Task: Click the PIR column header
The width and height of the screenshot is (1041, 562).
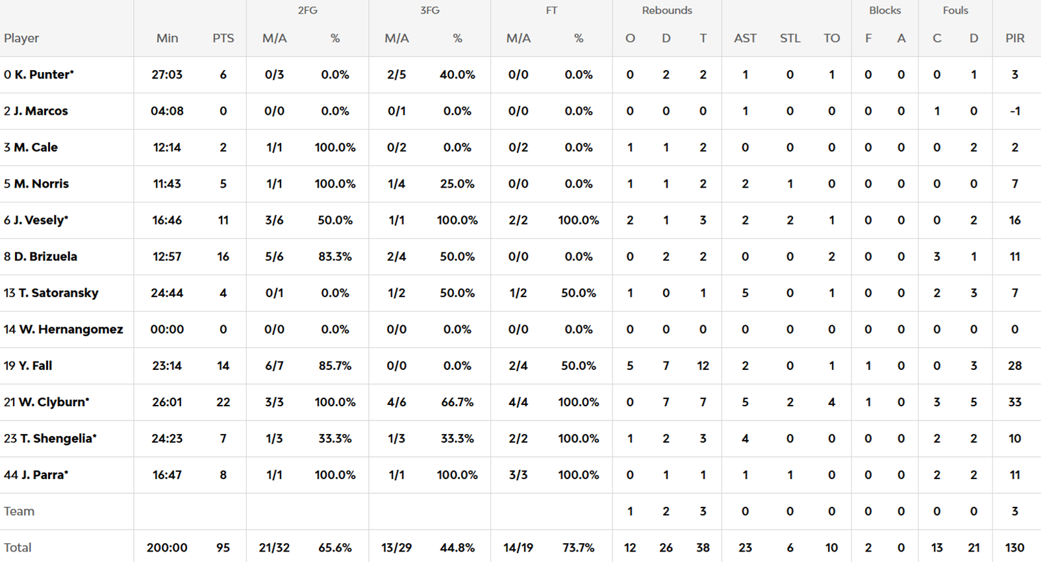Action: click(x=1014, y=38)
